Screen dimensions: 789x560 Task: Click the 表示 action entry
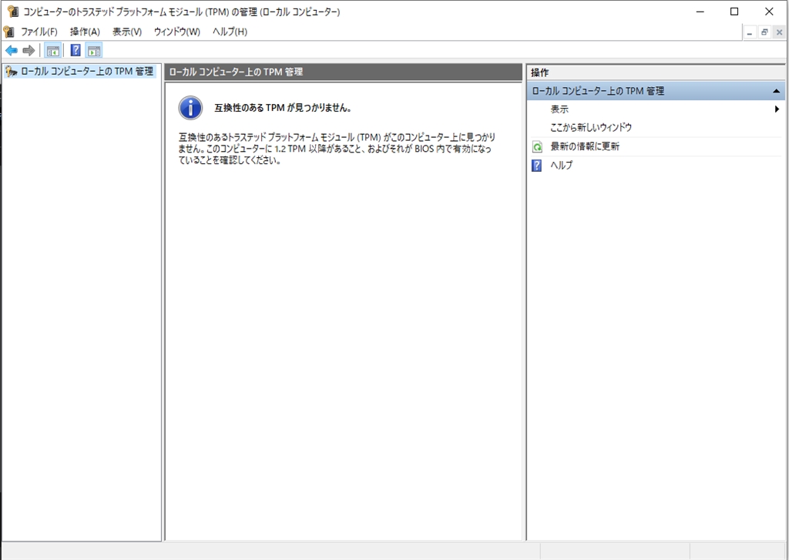[559, 109]
